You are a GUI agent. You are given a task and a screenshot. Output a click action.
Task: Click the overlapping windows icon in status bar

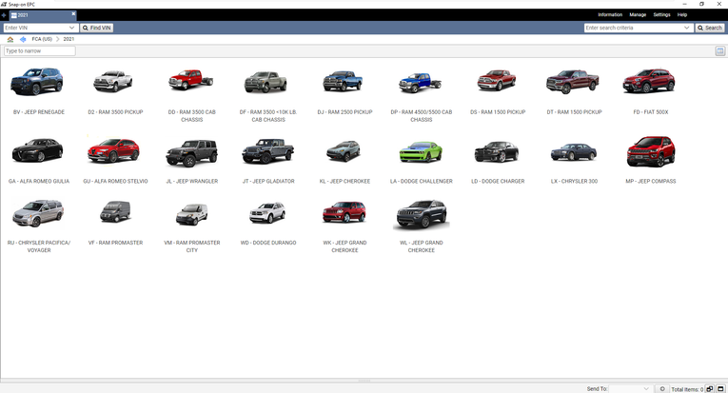pyautogui.click(x=710, y=388)
